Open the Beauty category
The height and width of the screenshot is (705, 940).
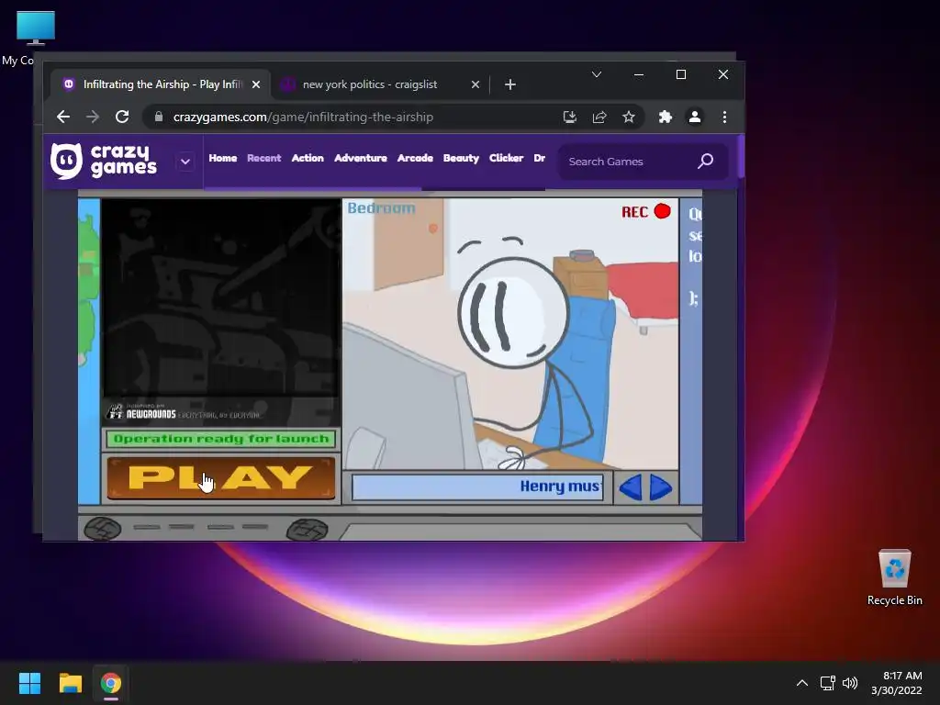(x=461, y=158)
